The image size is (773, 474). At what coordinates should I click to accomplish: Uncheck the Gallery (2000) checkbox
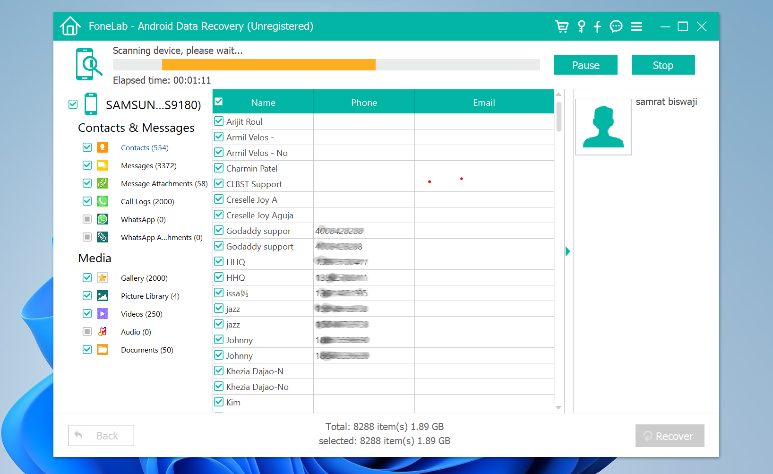(87, 277)
